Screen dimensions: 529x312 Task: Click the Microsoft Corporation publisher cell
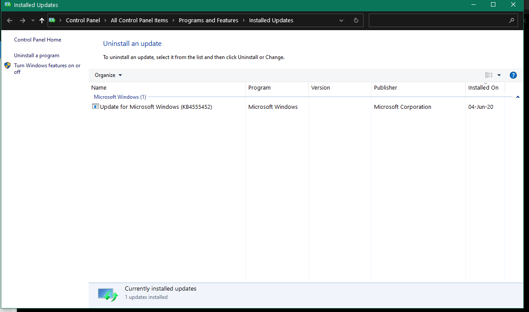[x=402, y=107]
